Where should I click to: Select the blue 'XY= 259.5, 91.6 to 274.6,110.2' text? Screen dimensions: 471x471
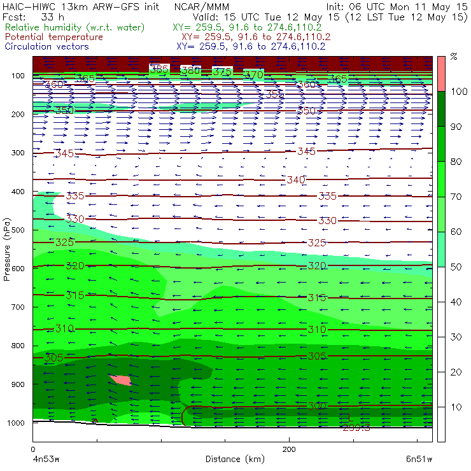click(251, 46)
